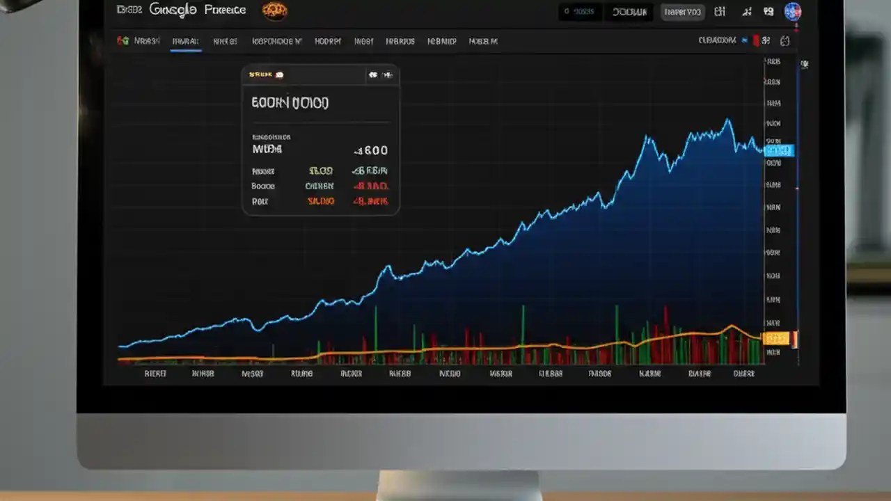Toggle the rightmost control on the quote card header

click(388, 75)
